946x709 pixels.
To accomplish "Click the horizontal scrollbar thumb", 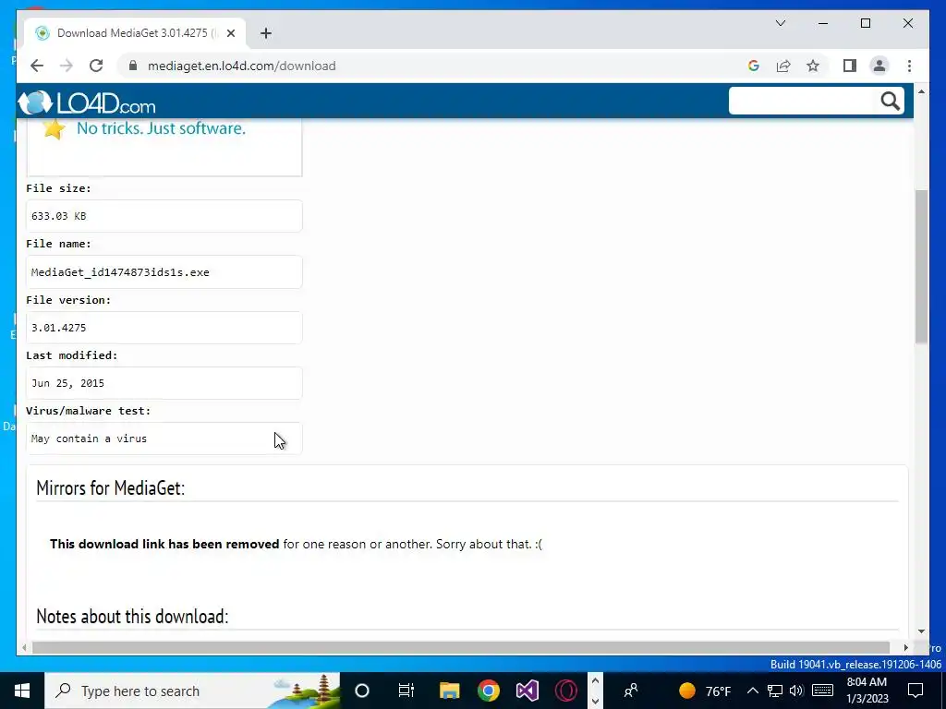I will pos(461,647).
